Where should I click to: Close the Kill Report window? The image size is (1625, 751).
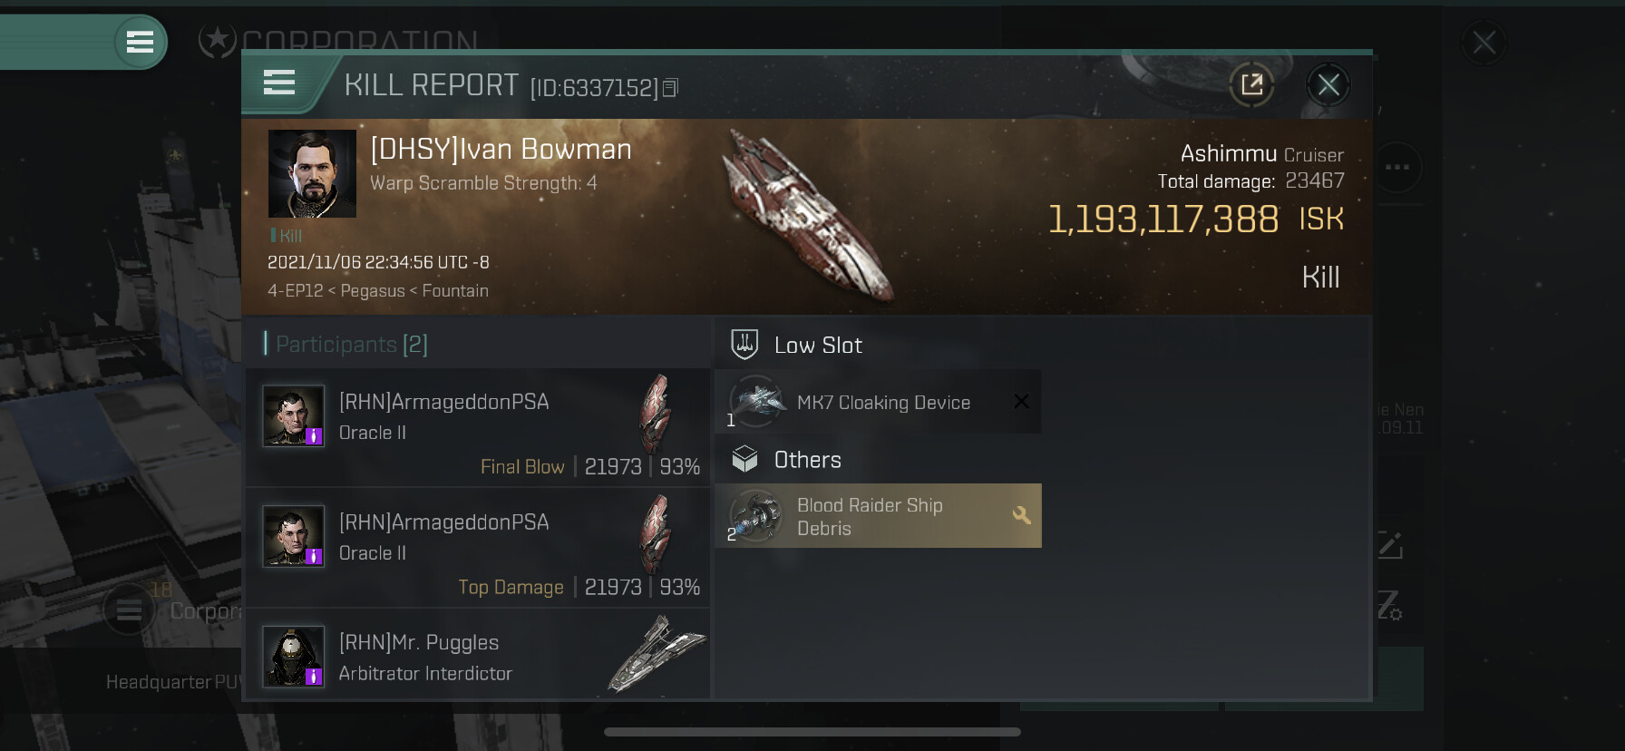(1328, 85)
